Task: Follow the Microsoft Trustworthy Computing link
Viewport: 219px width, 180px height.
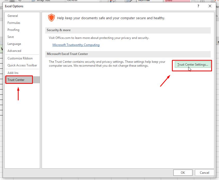Action: [x=76, y=45]
